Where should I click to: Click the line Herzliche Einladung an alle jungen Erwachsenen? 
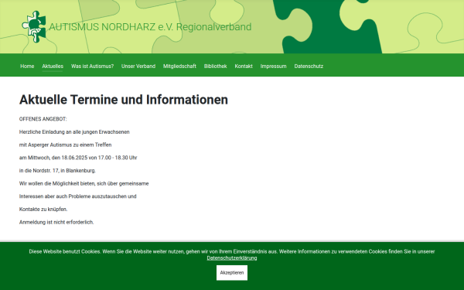pyautogui.click(x=74, y=132)
